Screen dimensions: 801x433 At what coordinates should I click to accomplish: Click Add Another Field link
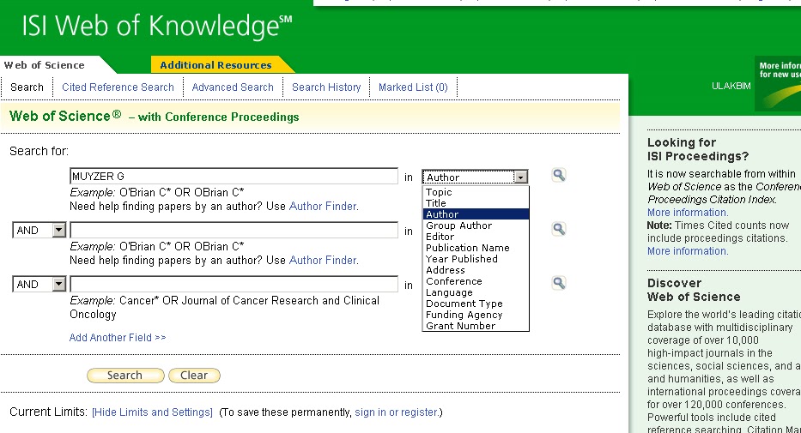coord(118,338)
